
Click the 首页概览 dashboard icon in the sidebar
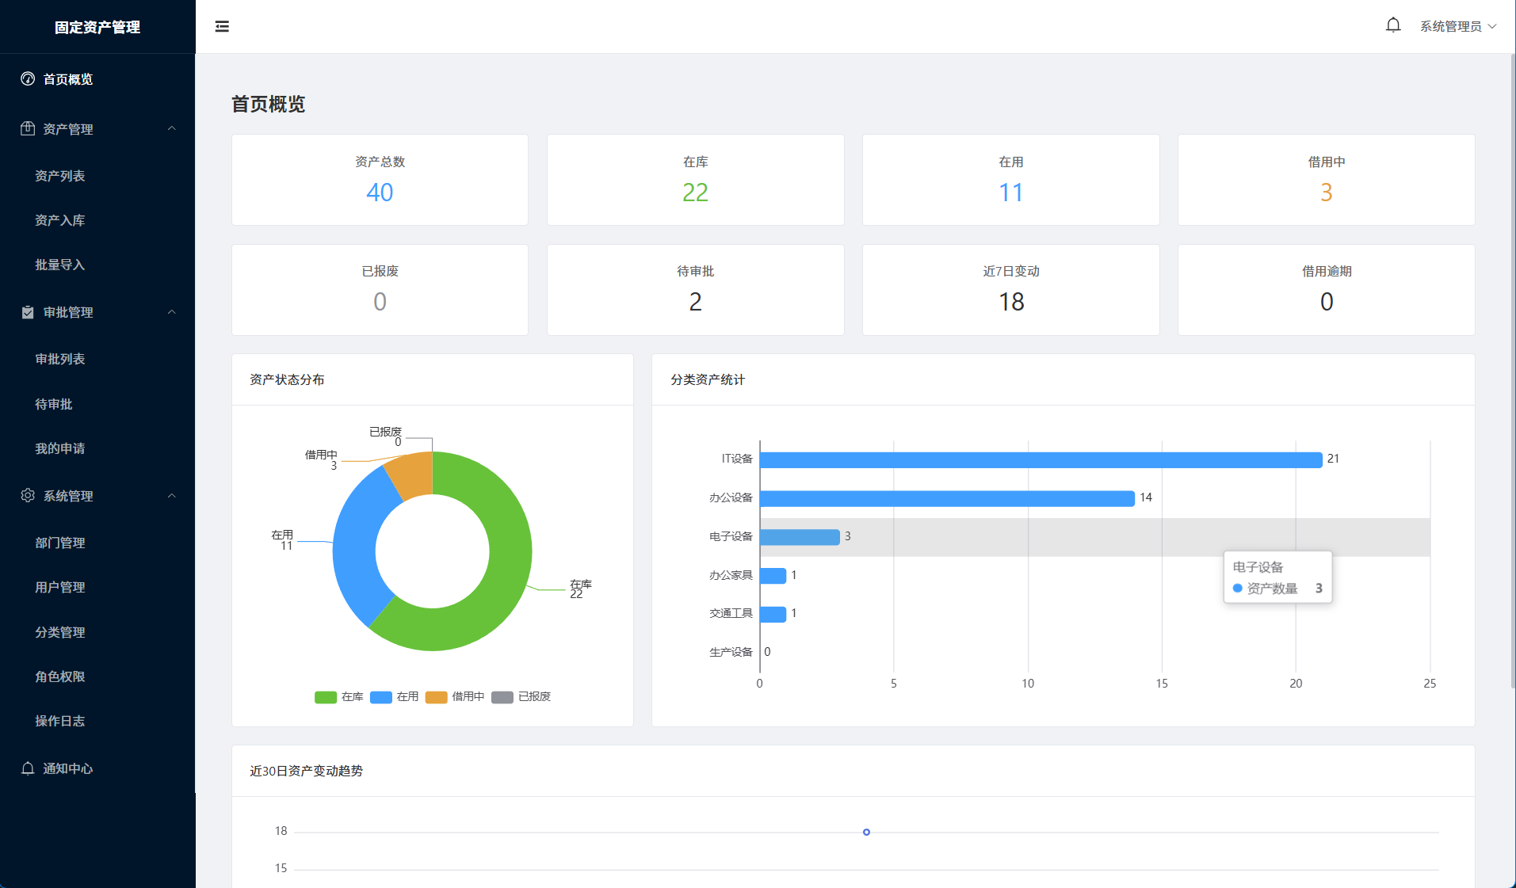point(28,78)
